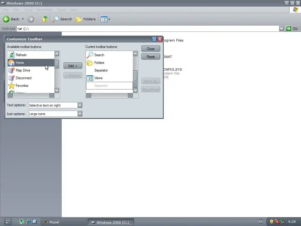Click the Reset button

[x=151, y=57]
